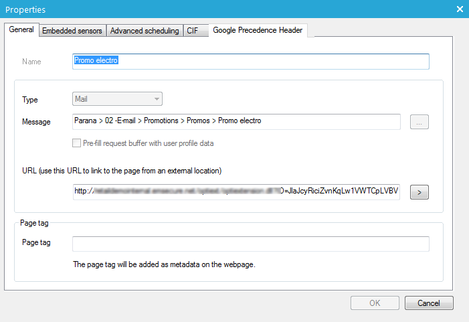
Task: Click the Page tag group heading
Action: [32, 223]
